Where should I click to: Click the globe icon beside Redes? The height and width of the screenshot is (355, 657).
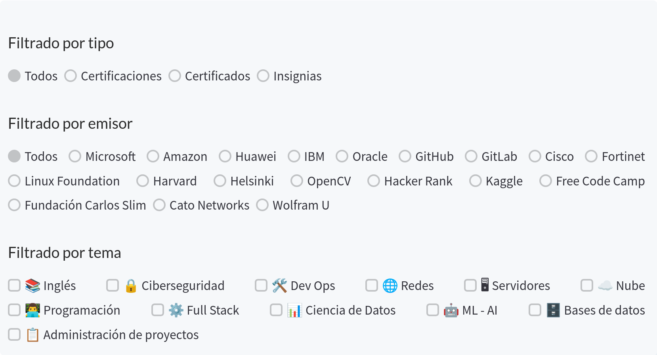[x=390, y=286]
